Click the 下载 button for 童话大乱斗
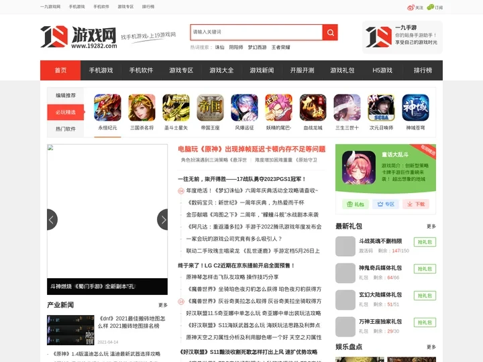483x362 pixels. click(x=416, y=204)
